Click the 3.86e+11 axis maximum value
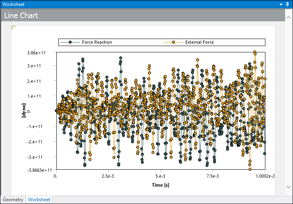This screenshot has height=204, width=293. click(36, 53)
